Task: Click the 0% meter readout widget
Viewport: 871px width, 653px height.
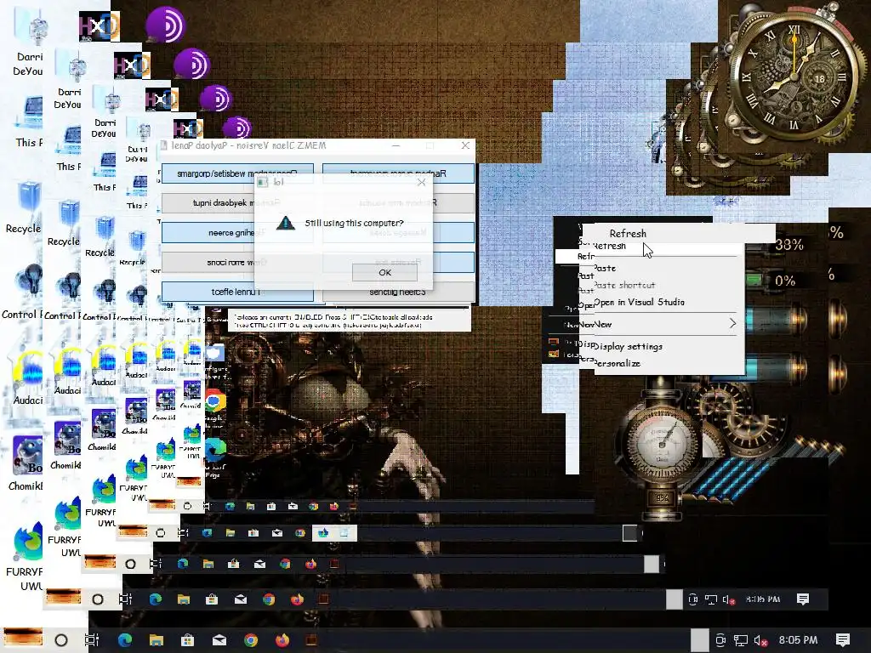Action: coord(785,281)
